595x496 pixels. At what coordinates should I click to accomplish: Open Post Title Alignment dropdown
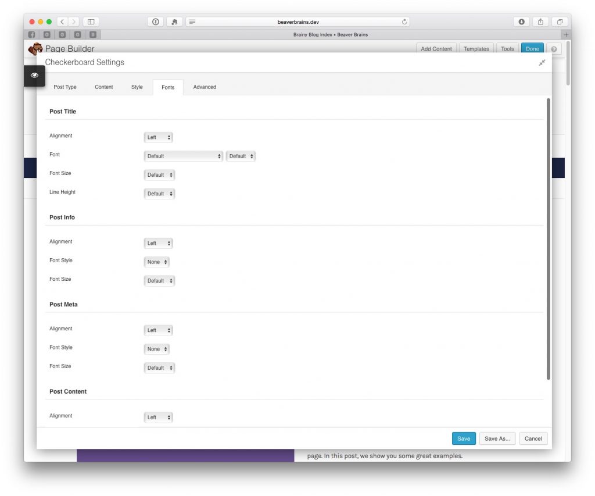[158, 137]
